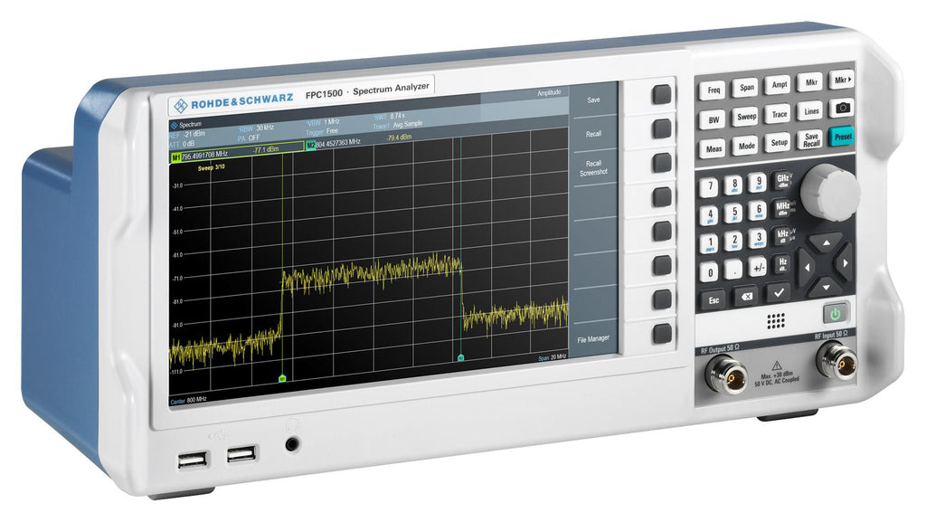Click the Freq key
The width and height of the screenshot is (926, 522).
(x=713, y=90)
